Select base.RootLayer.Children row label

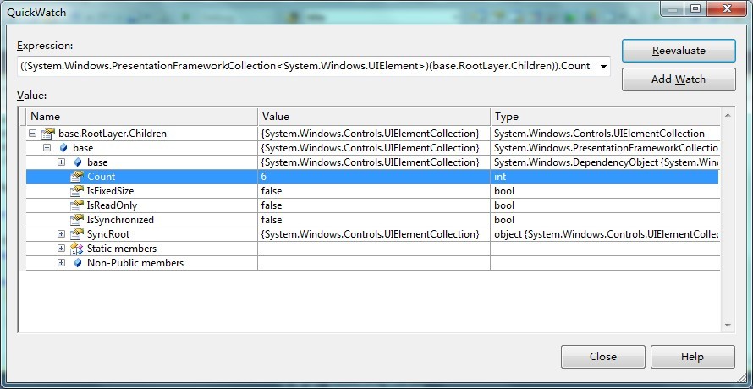(x=113, y=134)
